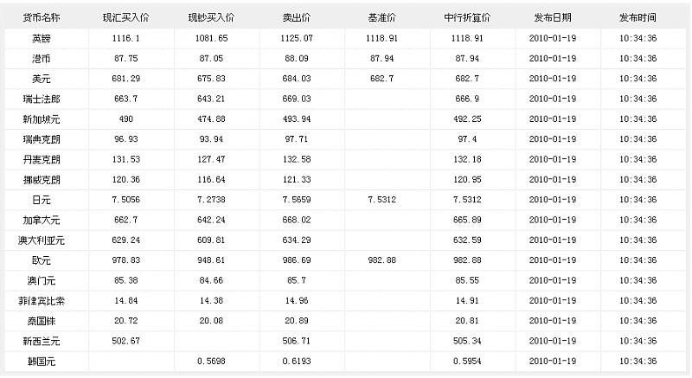Select the 港币 currency name cell
Screen dimensions: 692x378
[42, 59]
